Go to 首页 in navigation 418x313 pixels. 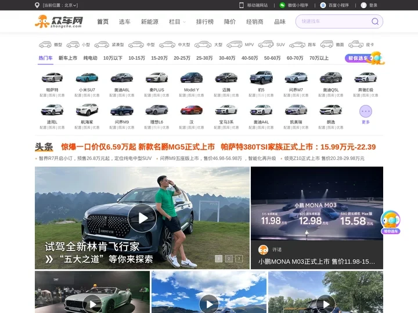pos(103,21)
